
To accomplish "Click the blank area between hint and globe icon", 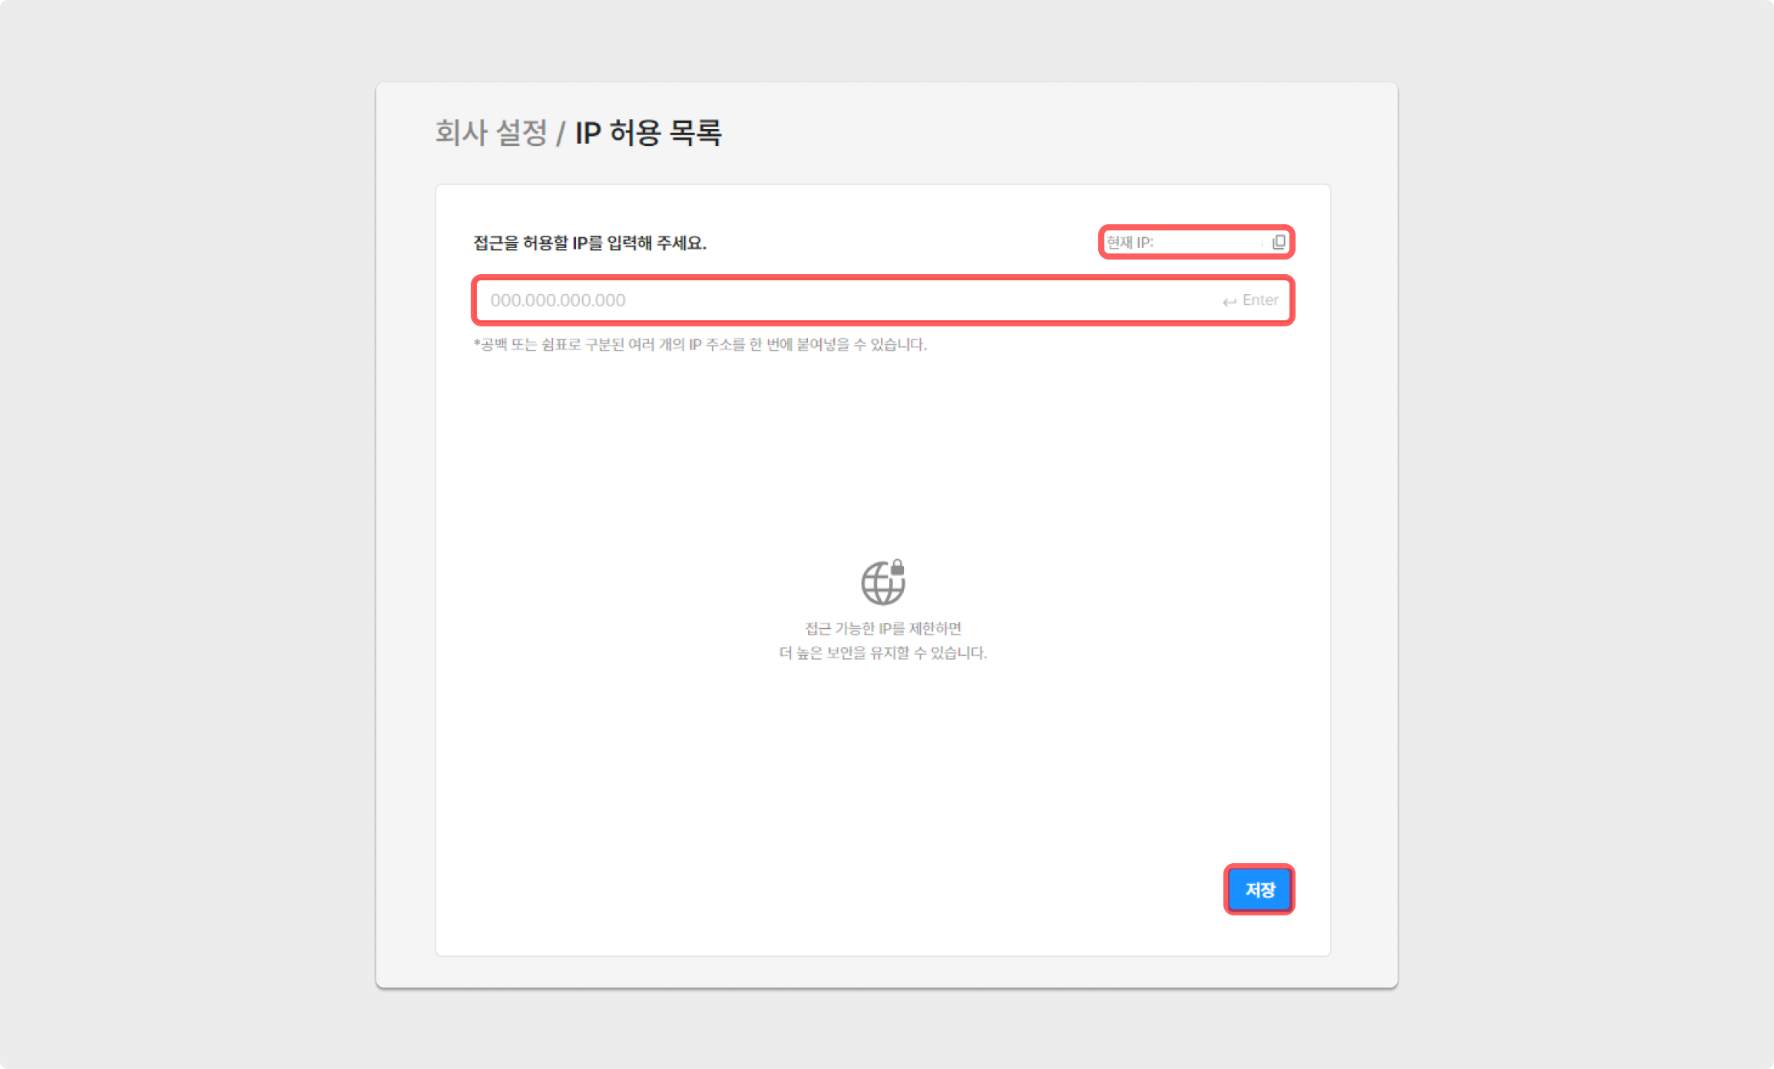I will (x=883, y=453).
